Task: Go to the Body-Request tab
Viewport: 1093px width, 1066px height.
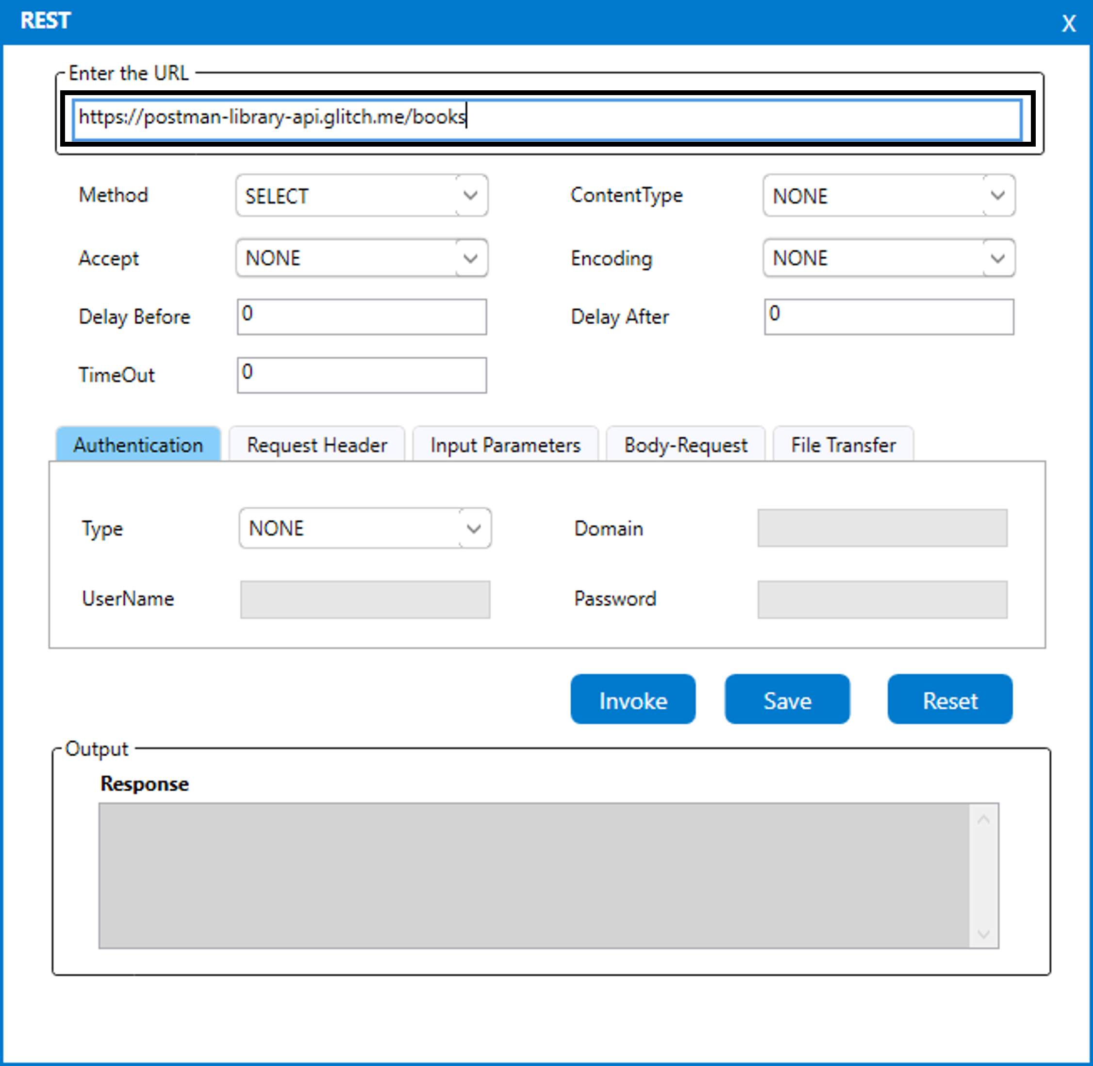Action: click(685, 445)
